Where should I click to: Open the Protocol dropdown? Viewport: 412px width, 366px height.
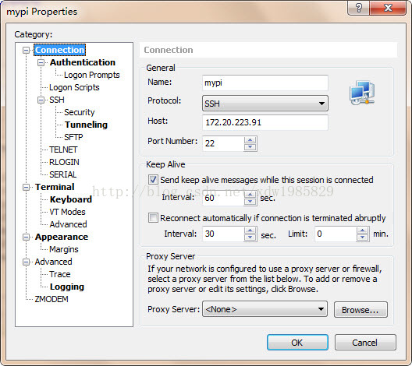click(x=265, y=104)
